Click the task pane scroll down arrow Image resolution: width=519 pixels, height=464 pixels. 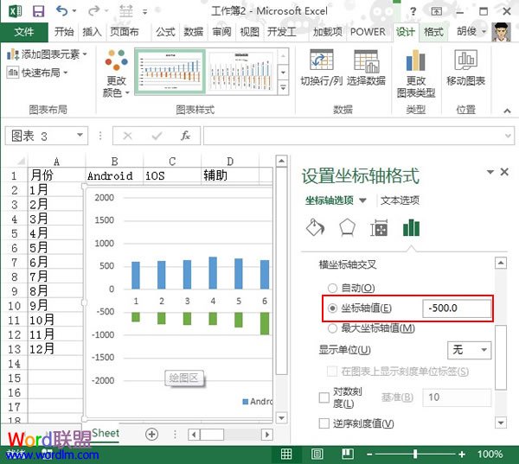point(501,423)
